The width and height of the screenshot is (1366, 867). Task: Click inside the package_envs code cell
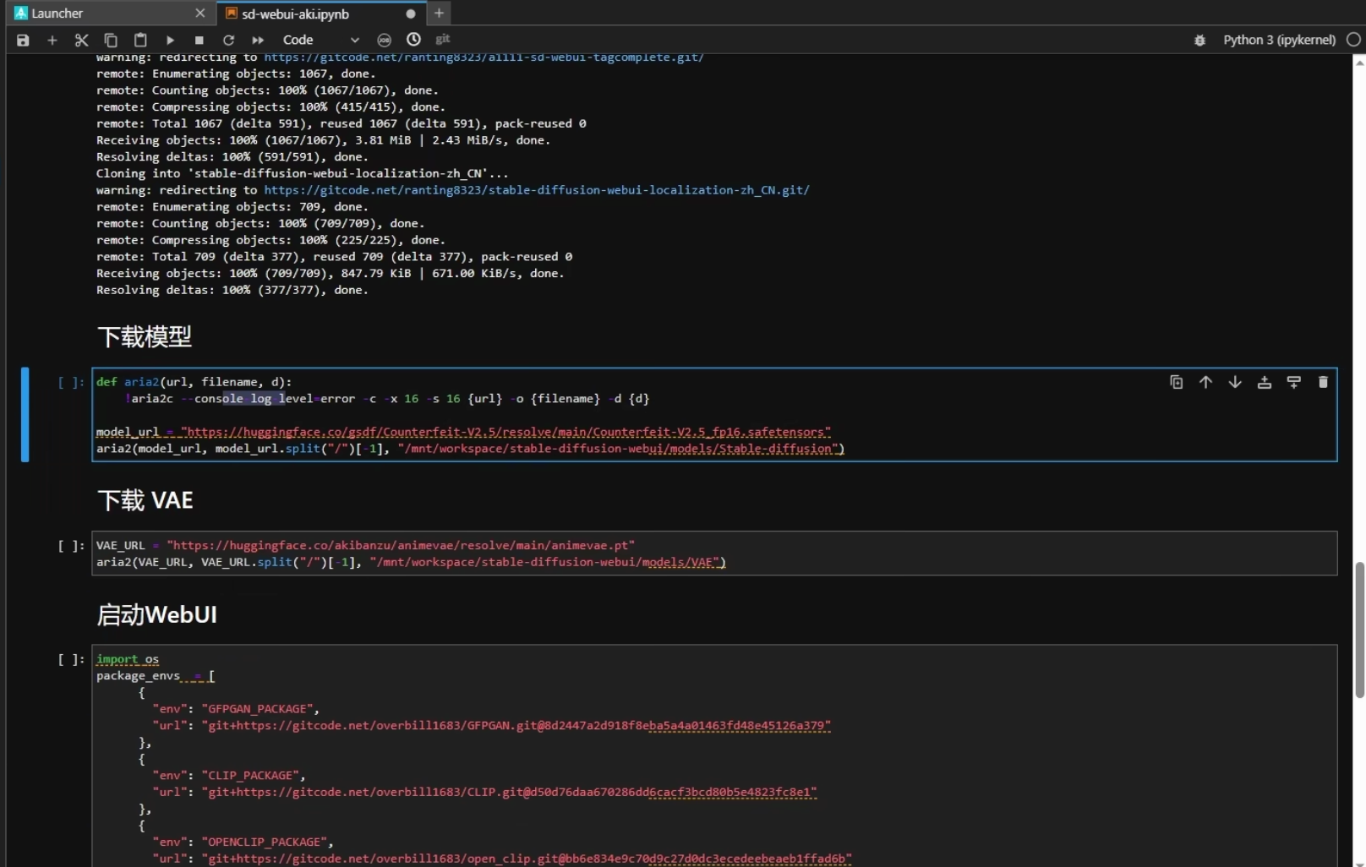click(x=714, y=756)
